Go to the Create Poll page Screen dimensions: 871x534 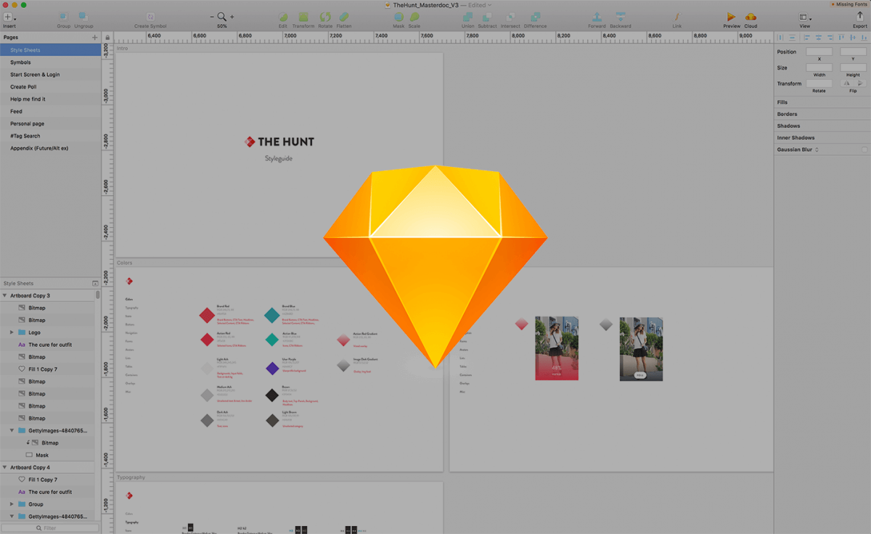(x=50, y=87)
